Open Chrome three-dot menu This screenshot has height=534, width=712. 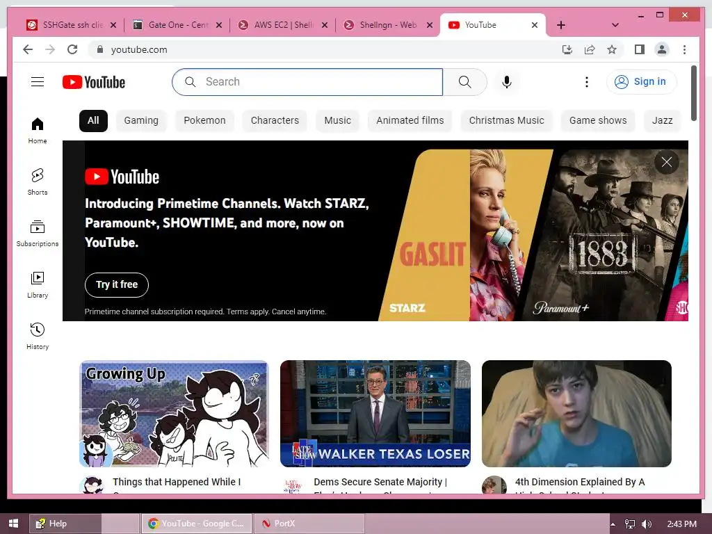click(684, 49)
